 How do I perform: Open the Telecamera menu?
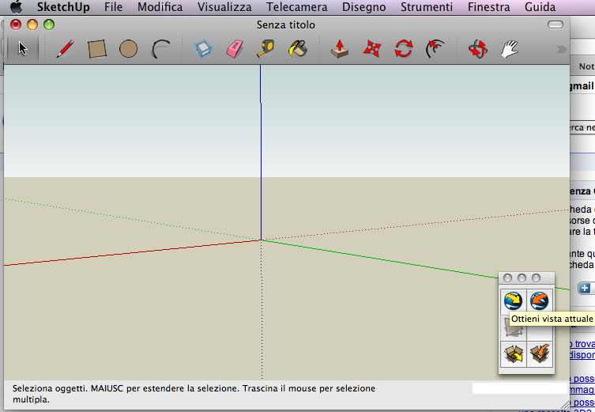296,7
